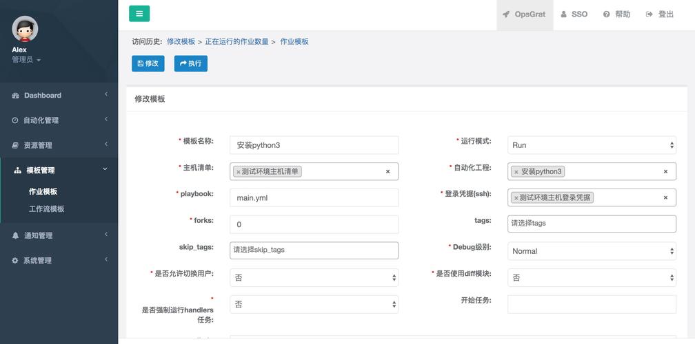Click the 系统管理 gear icon
This screenshot has height=344, width=695.
pos(15,261)
